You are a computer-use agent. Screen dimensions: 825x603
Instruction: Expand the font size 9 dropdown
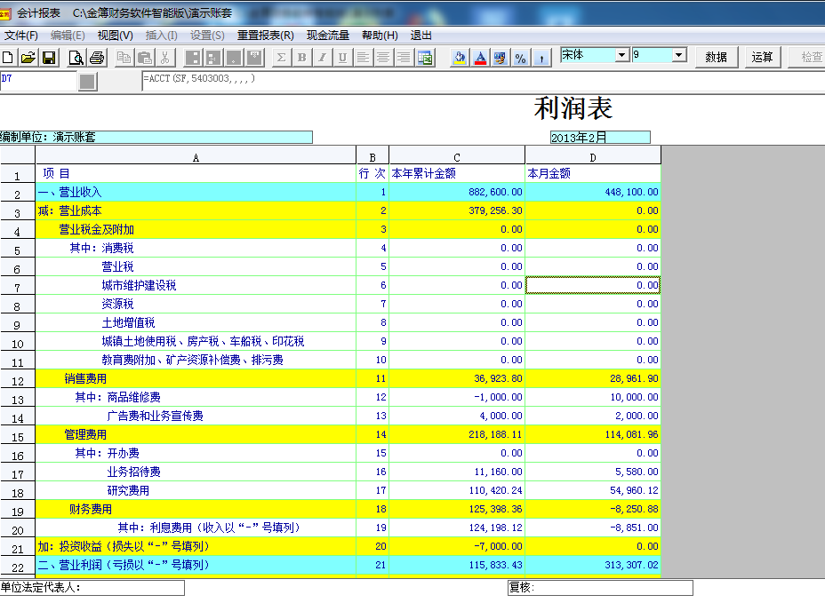[x=678, y=55]
